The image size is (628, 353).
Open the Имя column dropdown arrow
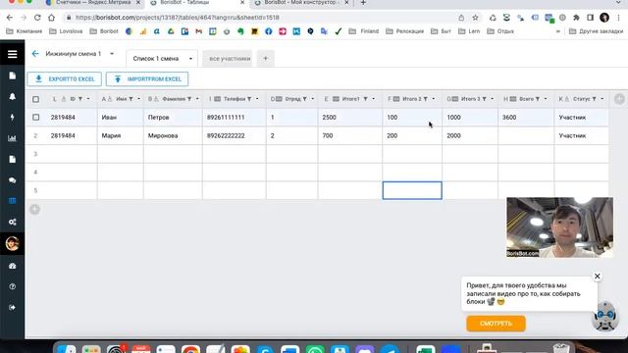click(139, 99)
